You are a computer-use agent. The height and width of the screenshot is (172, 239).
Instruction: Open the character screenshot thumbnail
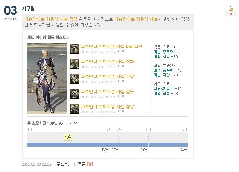pyautogui.click(x=47, y=78)
